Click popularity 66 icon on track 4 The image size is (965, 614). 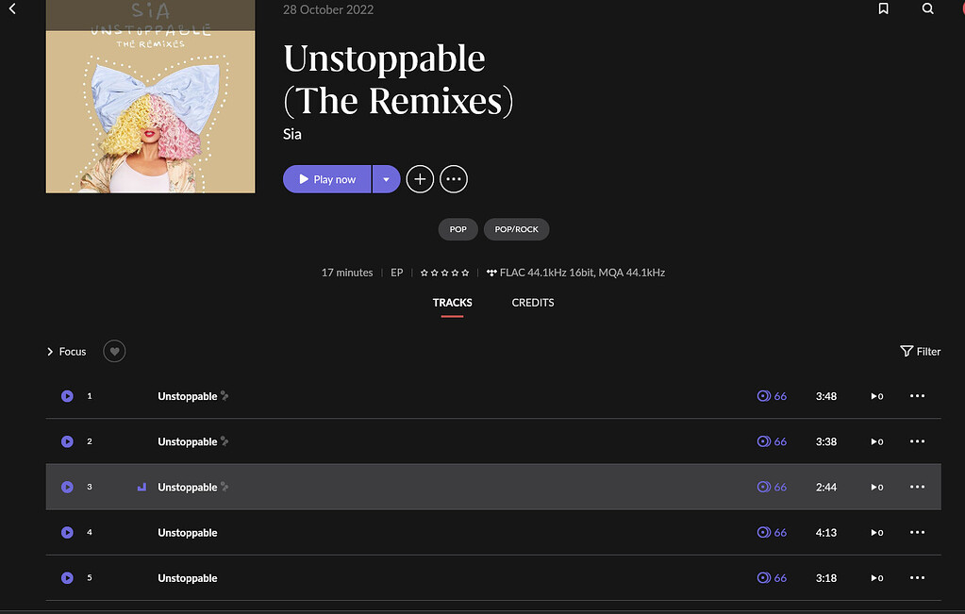[764, 533]
